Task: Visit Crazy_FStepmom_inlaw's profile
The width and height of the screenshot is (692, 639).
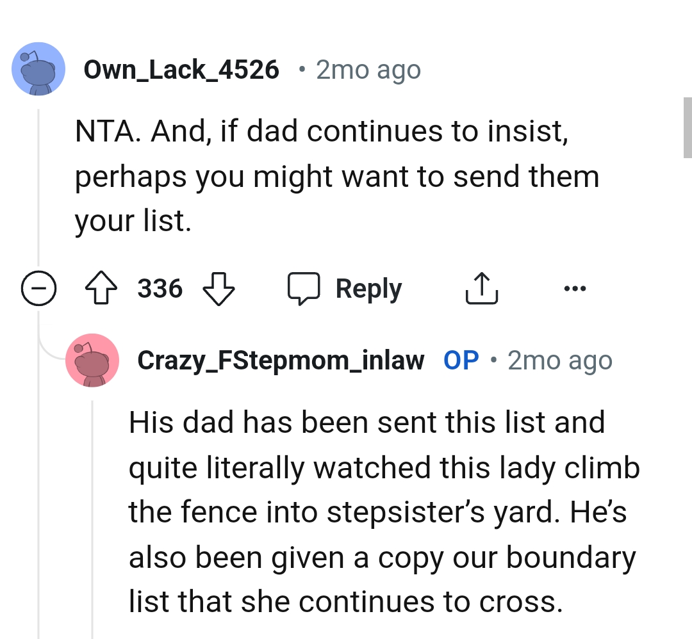Action: point(280,360)
